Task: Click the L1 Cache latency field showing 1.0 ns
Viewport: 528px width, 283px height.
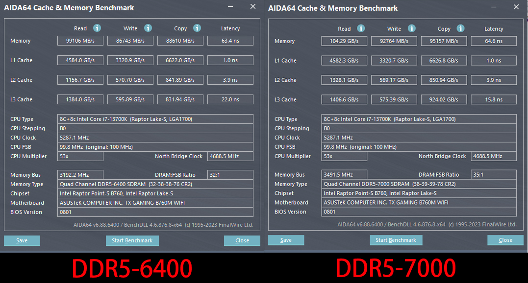Action: point(230,60)
